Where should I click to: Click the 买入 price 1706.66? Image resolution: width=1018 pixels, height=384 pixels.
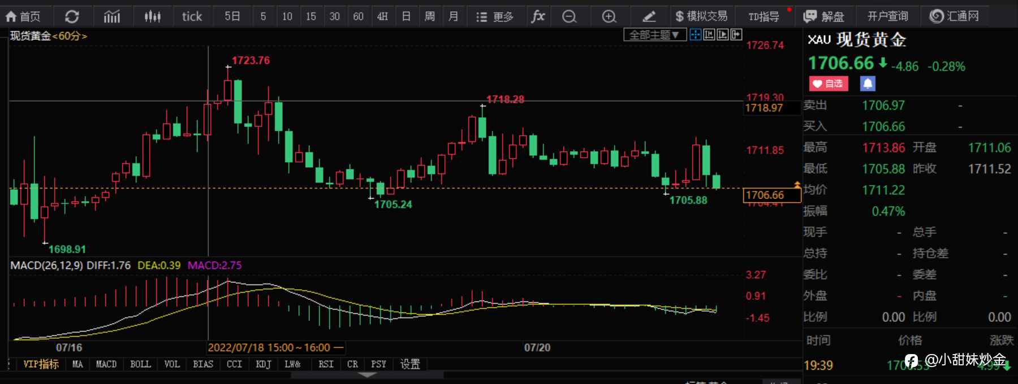point(883,126)
